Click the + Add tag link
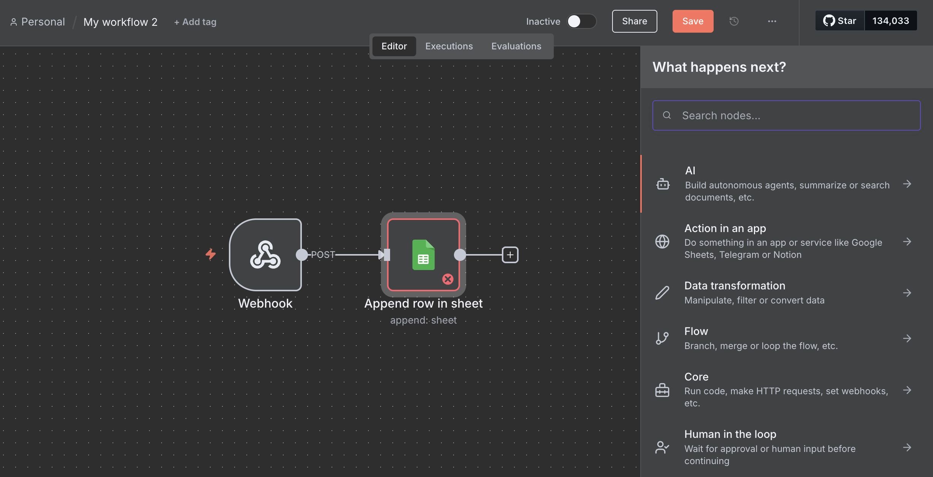This screenshot has width=933, height=477. (195, 22)
